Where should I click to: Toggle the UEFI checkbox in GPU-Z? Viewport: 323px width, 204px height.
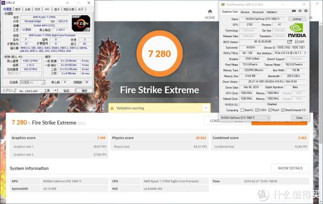pyautogui.click(x=297, y=42)
